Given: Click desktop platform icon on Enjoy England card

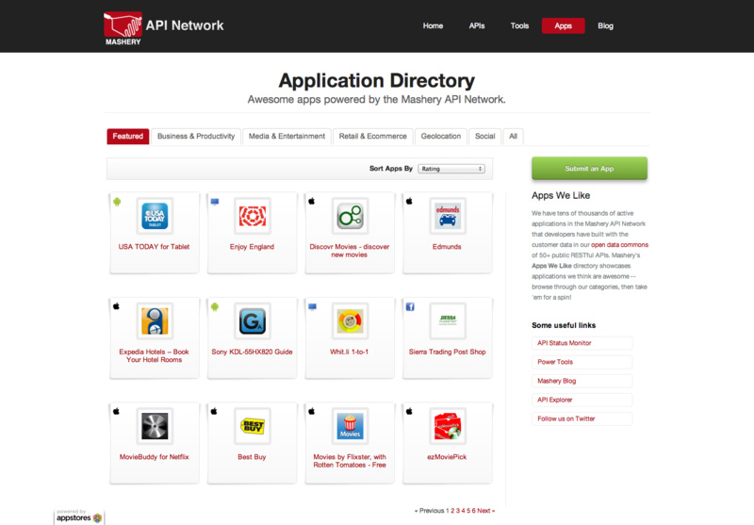Looking at the screenshot, I should click(x=215, y=202).
